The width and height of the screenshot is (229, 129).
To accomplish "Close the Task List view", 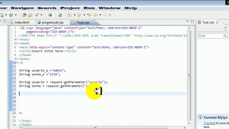I will pyautogui.click(x=218, y=22).
